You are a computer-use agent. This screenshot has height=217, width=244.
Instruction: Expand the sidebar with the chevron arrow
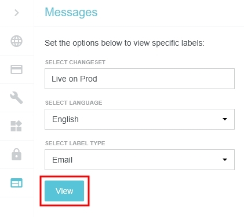pyautogui.click(x=17, y=13)
